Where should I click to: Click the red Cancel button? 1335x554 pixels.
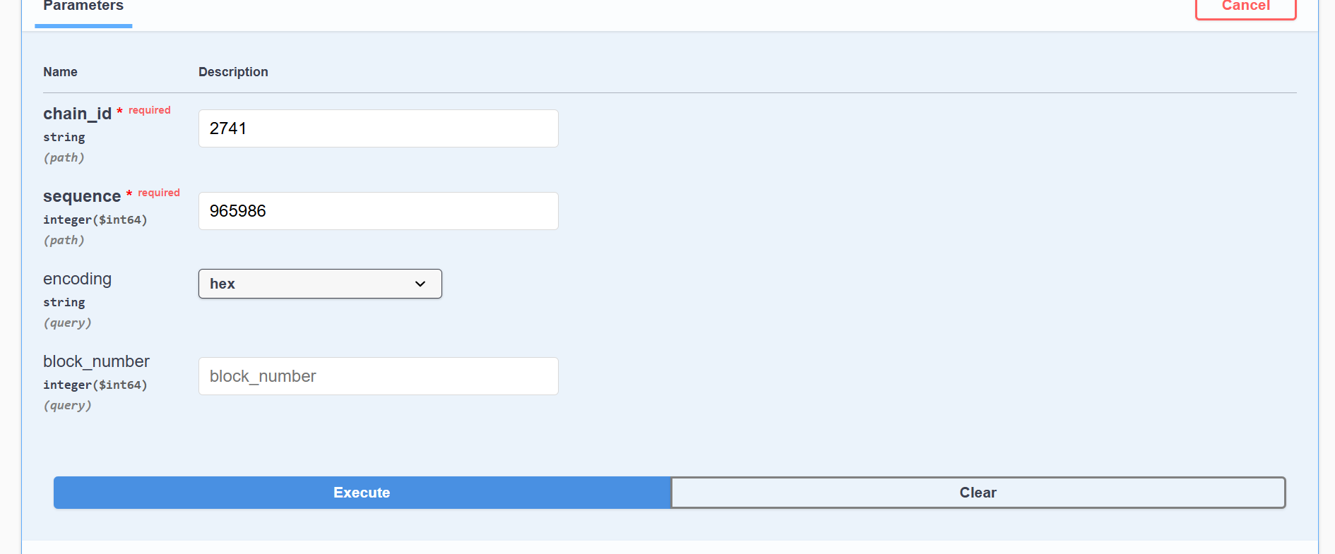tap(1245, 7)
